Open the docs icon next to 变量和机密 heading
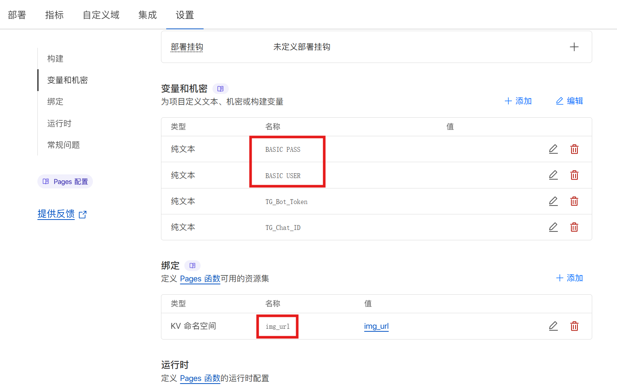The image size is (617, 388). [x=221, y=88]
